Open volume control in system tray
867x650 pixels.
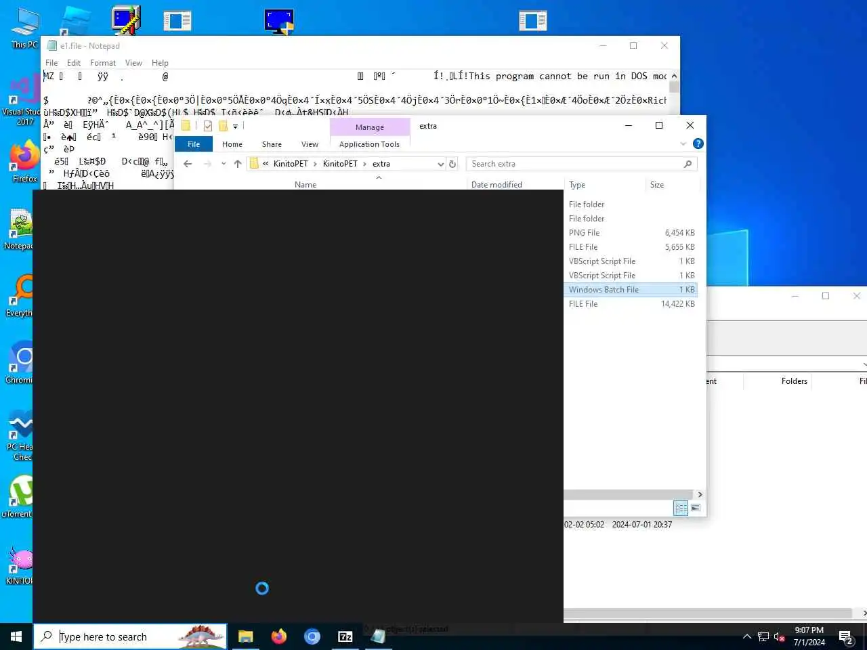click(779, 636)
